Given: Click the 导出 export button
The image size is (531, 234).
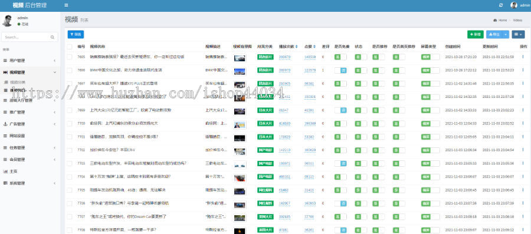Looking at the screenshot, I should point(494,35).
